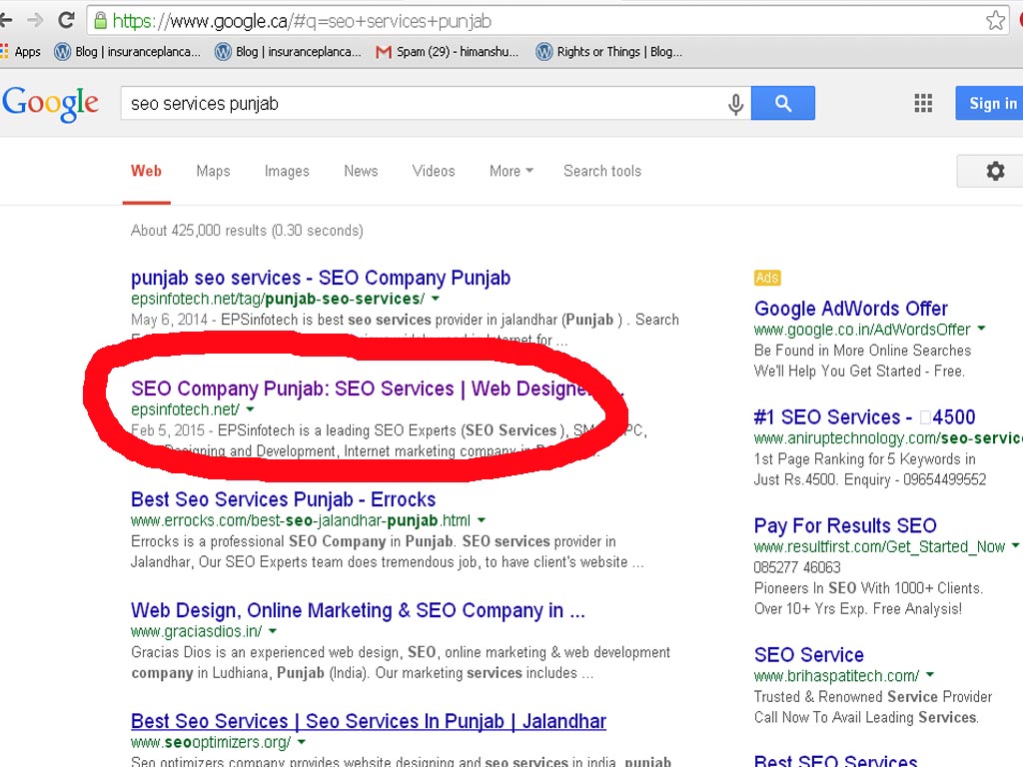This screenshot has height=767, width=1023.
Task: Click the green padlock security icon
Action: 101,20
